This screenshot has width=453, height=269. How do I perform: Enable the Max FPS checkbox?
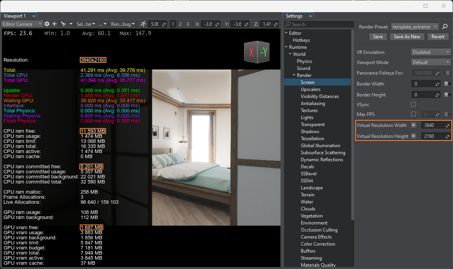[413, 114]
